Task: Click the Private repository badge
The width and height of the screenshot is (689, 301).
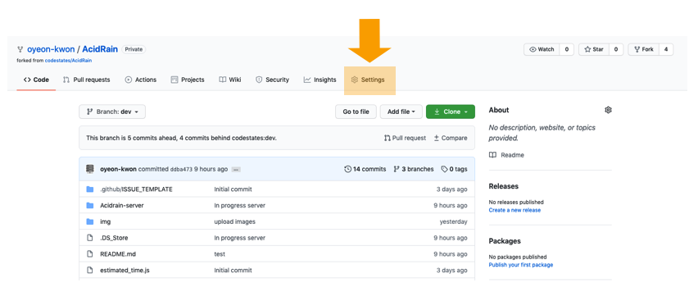Action: pyautogui.click(x=134, y=49)
